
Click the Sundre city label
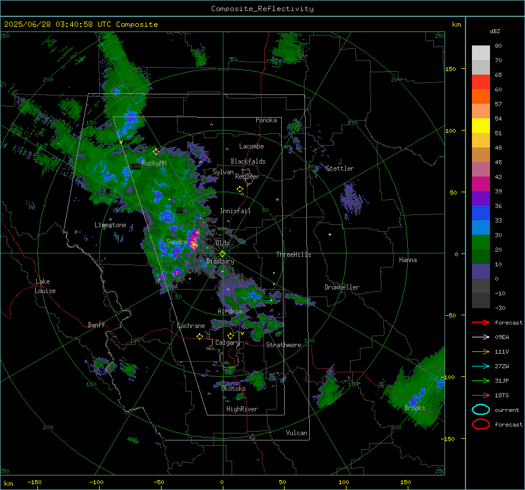pyautogui.click(x=177, y=241)
